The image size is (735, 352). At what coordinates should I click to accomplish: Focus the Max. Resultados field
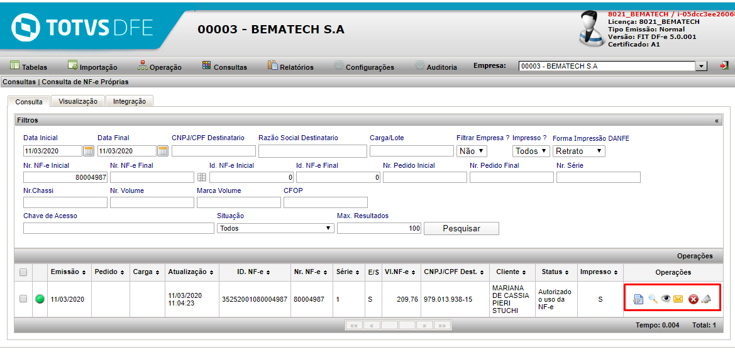379,228
